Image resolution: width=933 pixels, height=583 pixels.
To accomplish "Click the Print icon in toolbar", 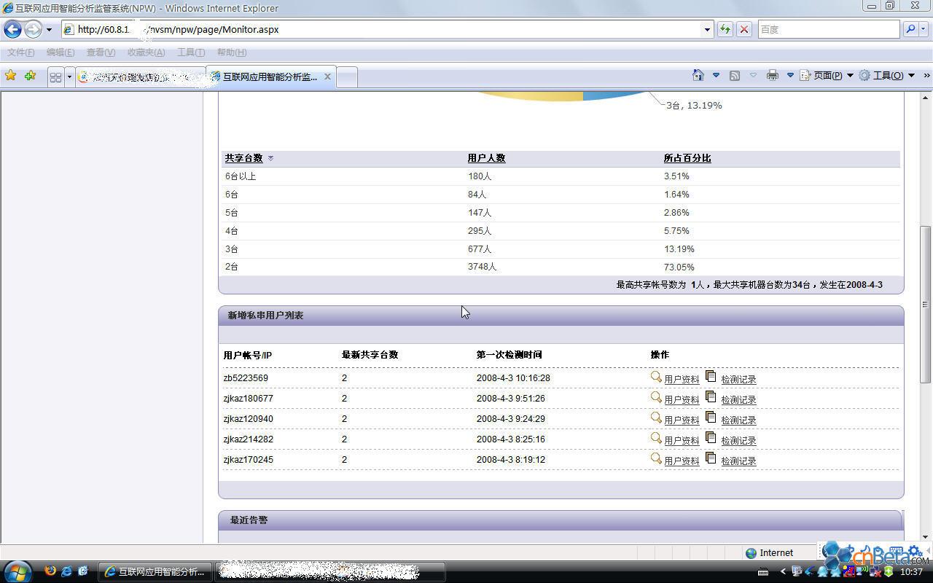I will [773, 76].
